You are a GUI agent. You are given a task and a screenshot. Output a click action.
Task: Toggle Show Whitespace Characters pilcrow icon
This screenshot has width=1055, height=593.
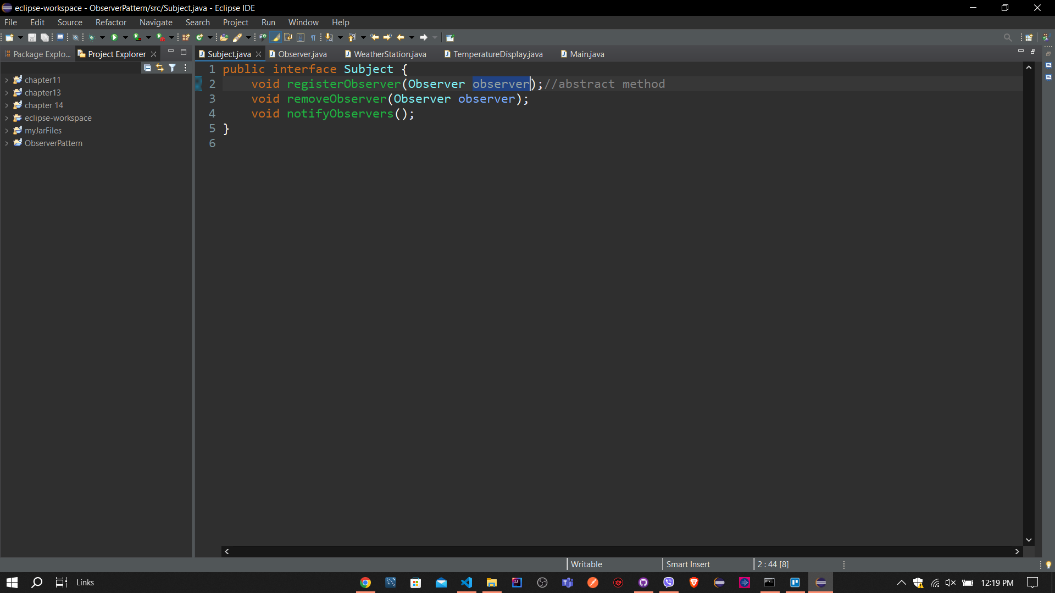313,37
